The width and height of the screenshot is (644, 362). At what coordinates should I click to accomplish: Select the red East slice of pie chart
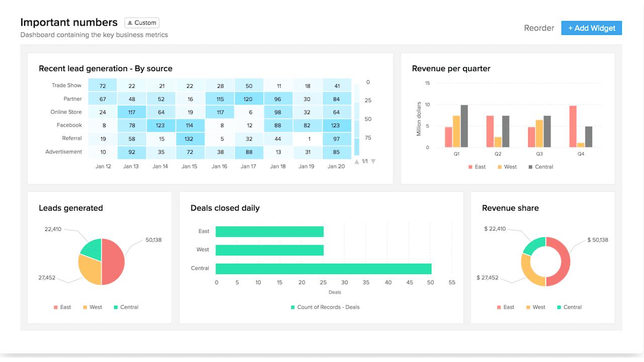point(114,261)
